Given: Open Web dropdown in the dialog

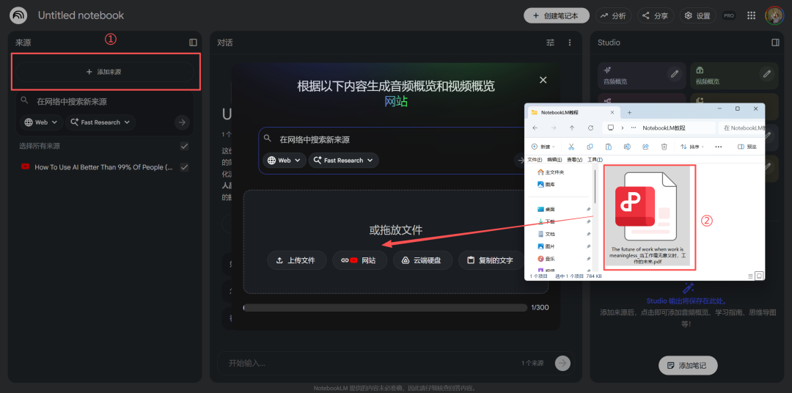Looking at the screenshot, I should point(285,160).
